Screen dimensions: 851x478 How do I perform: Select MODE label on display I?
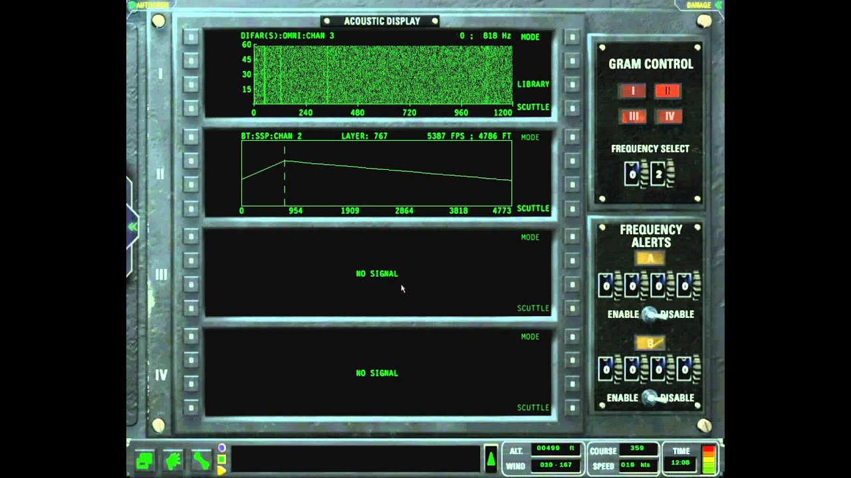click(530, 37)
